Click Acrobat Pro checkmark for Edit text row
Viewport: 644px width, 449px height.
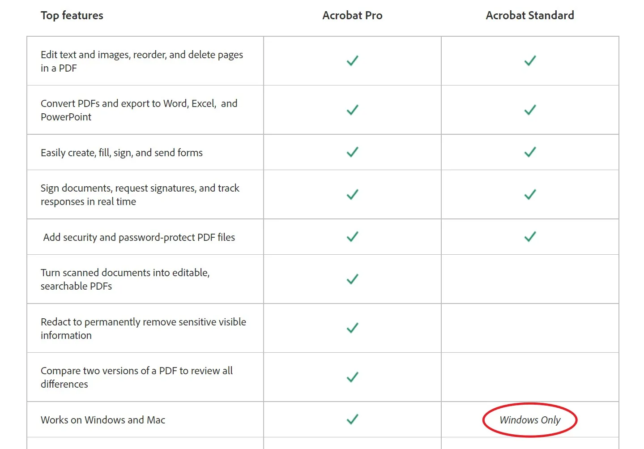pos(352,61)
